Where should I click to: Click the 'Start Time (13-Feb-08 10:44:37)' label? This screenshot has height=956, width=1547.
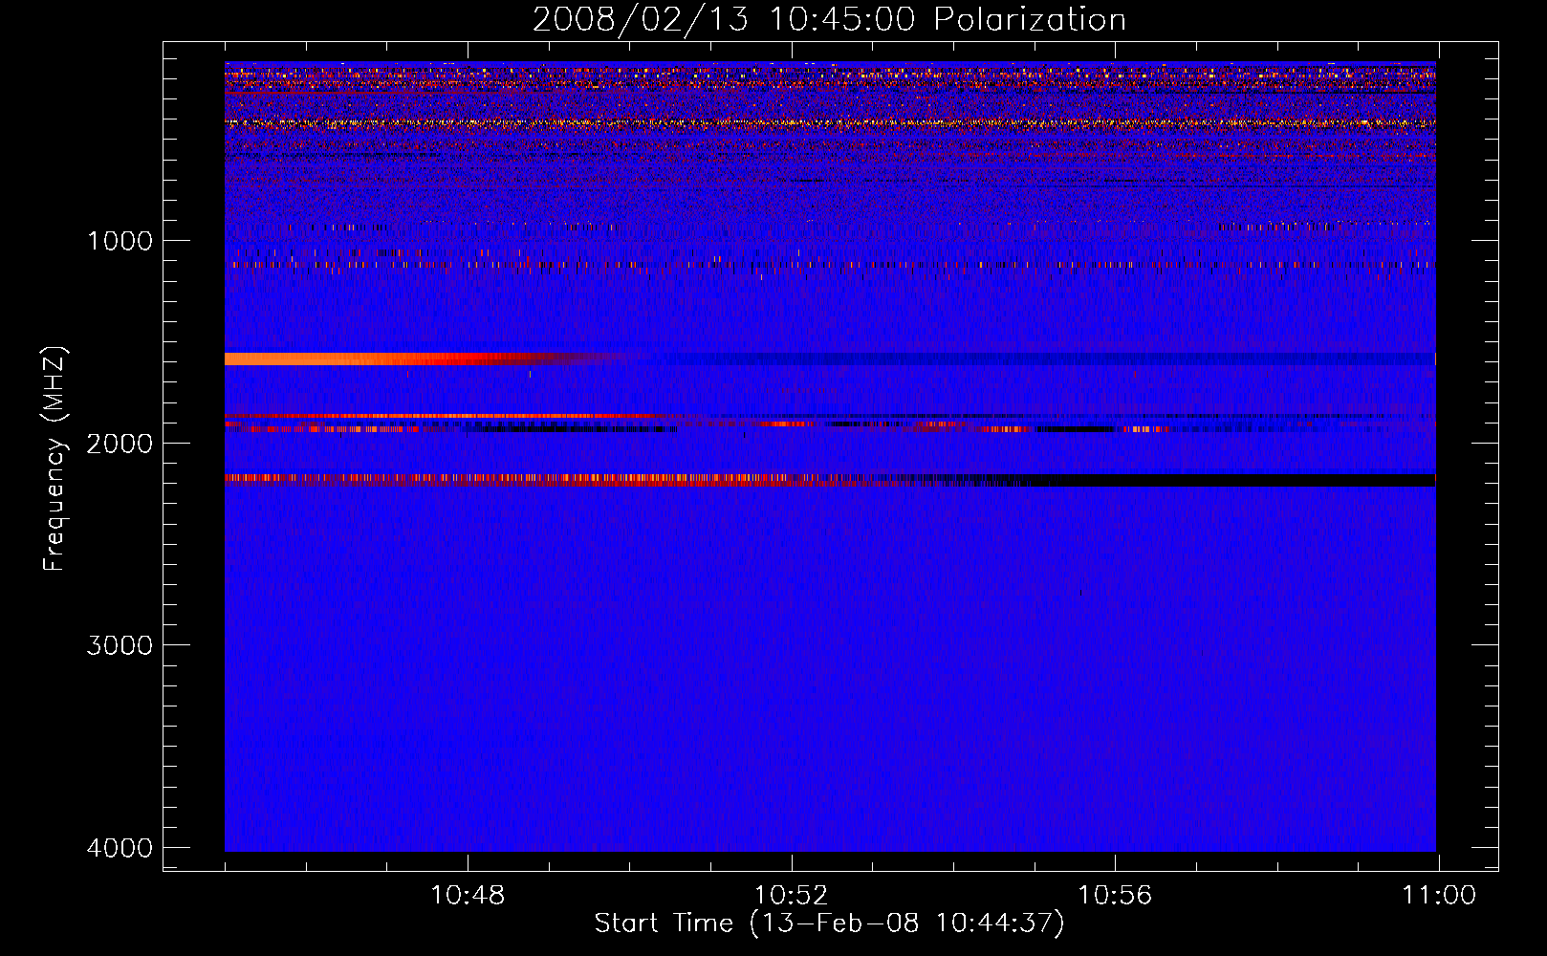click(829, 923)
